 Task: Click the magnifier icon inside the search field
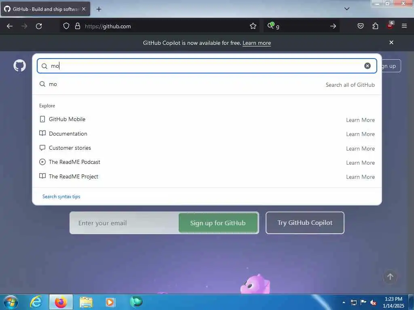[x=44, y=66]
